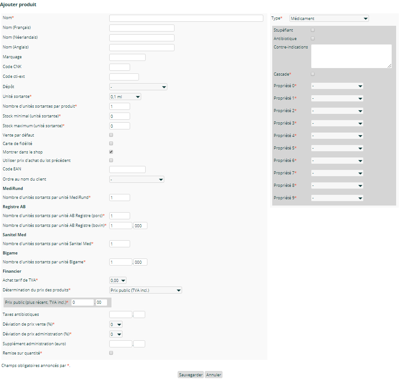Image resolution: width=401 pixels, height=379 pixels.
Task: Click Bigame units integer field
Action: (x=121, y=262)
